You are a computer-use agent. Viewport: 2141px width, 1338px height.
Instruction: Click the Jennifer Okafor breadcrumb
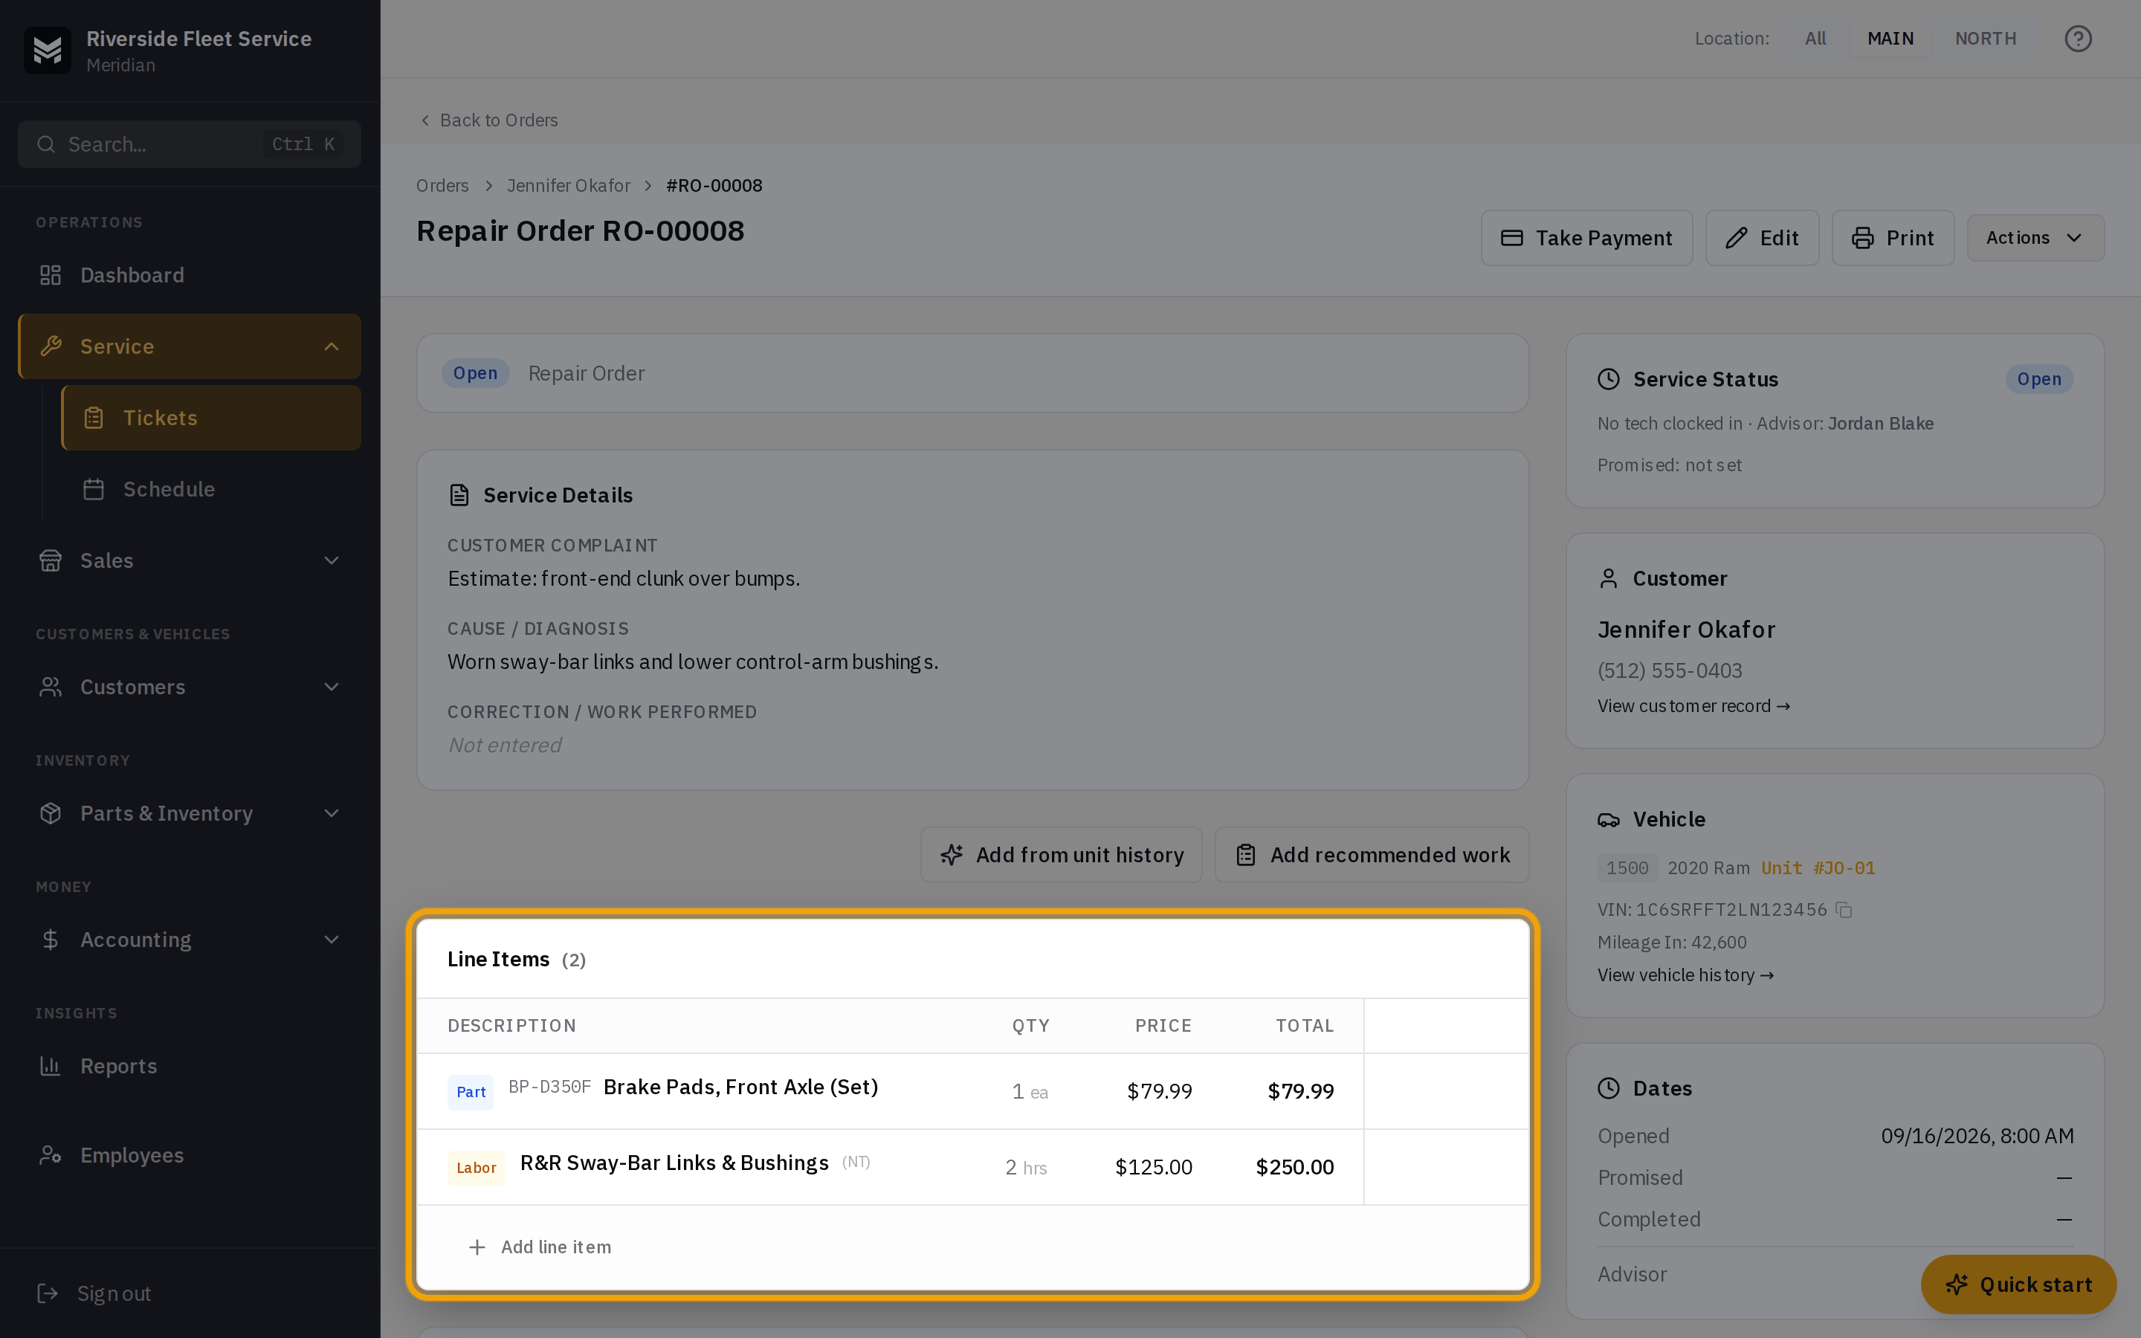568,186
